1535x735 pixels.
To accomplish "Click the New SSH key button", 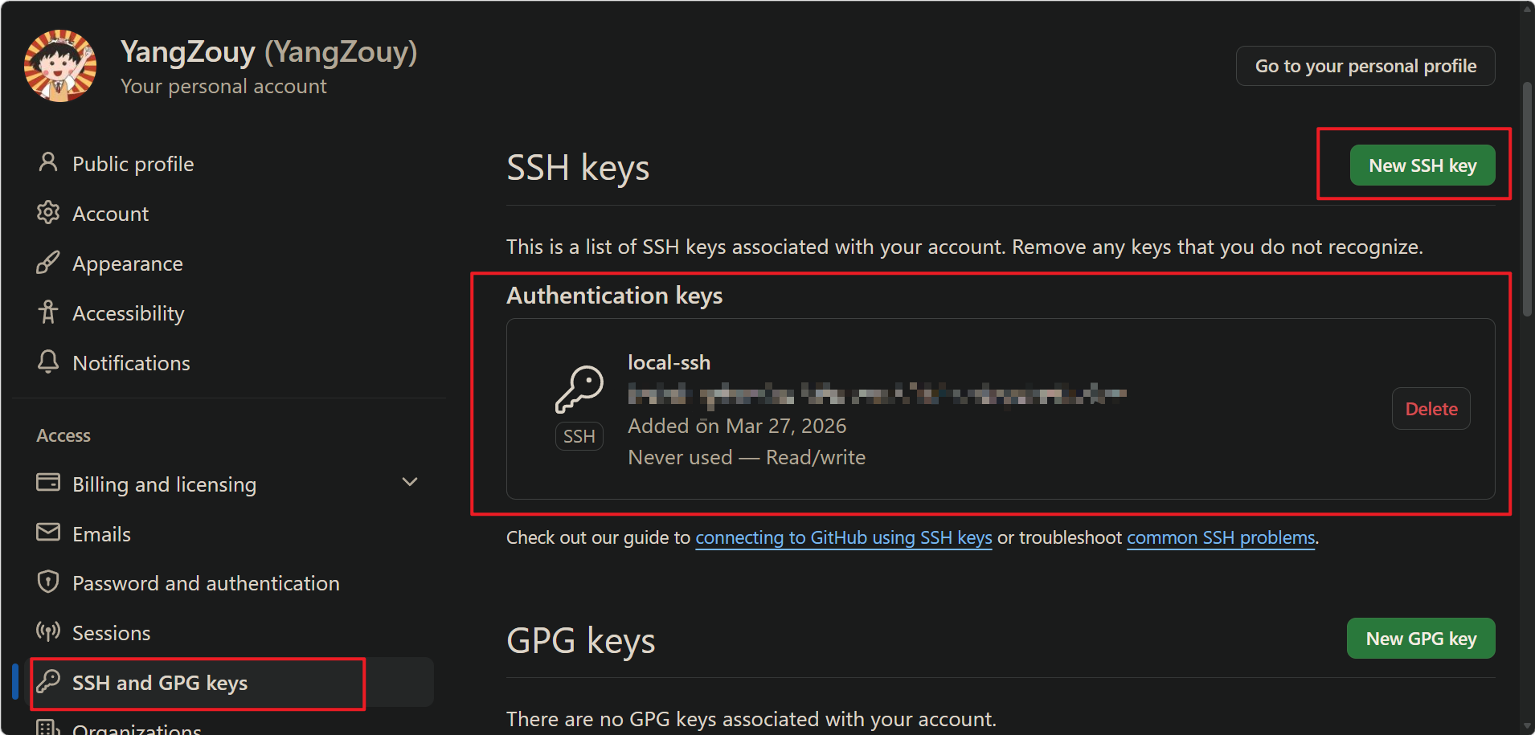I will pyautogui.click(x=1422, y=165).
